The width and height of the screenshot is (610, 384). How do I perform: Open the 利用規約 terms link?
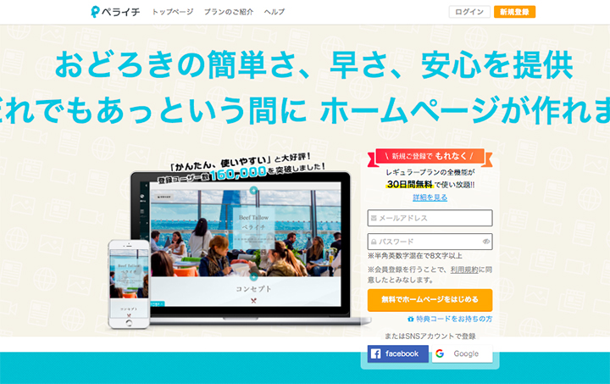click(464, 270)
